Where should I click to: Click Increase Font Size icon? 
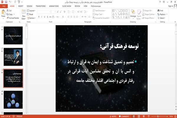point(58,12)
